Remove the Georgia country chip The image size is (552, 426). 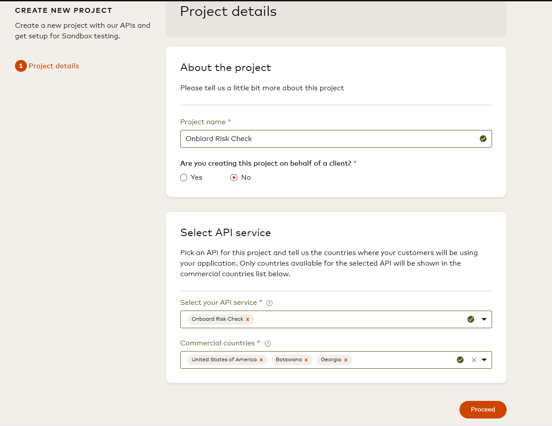point(346,360)
